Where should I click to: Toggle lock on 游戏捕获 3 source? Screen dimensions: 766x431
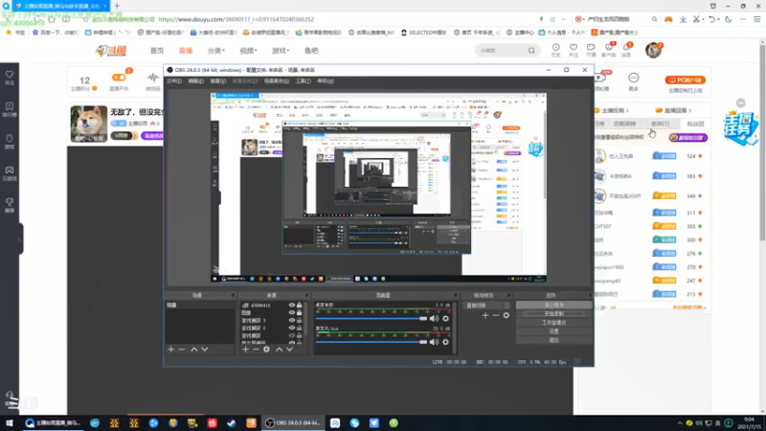pyautogui.click(x=300, y=321)
